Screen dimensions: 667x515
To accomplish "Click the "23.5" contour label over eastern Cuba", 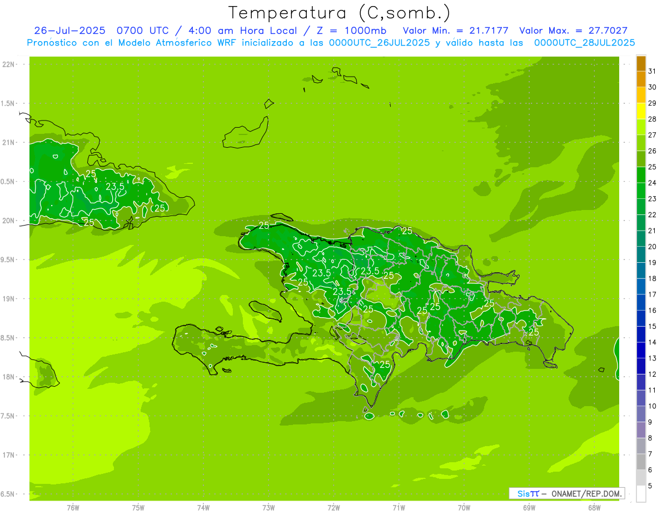I will (x=115, y=187).
